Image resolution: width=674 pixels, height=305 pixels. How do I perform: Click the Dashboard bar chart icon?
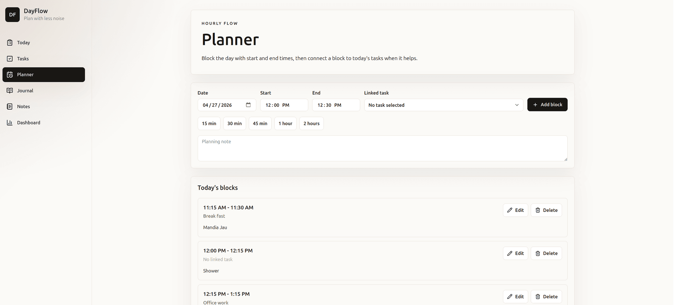[x=10, y=123]
